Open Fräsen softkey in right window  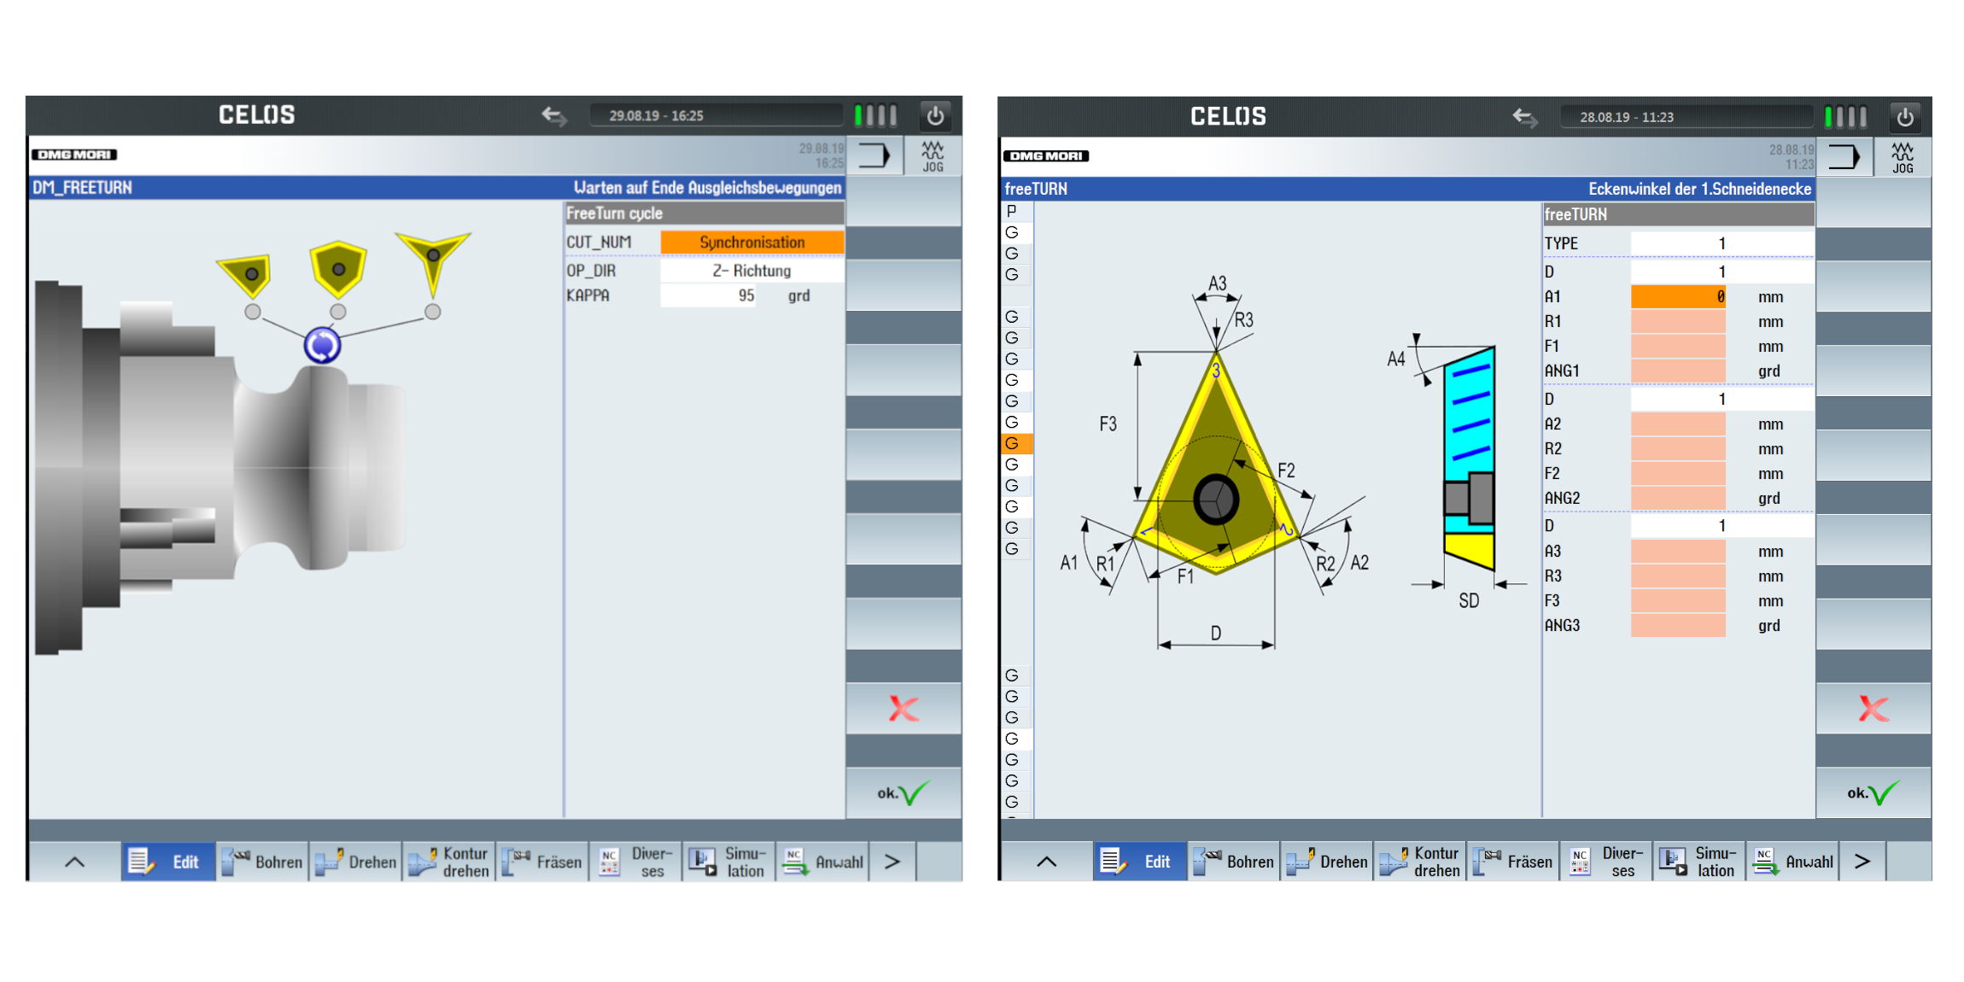[1512, 862]
